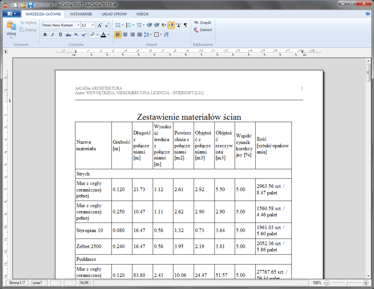
Task: Click the zoom slider handle
Action: click(346, 283)
